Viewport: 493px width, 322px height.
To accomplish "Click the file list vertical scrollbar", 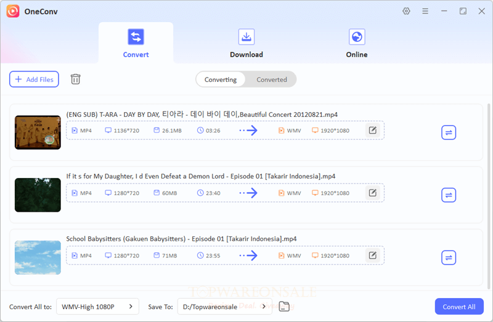I will [489, 196].
